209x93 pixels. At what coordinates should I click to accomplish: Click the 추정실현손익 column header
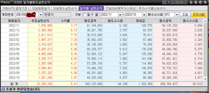(40, 21)
